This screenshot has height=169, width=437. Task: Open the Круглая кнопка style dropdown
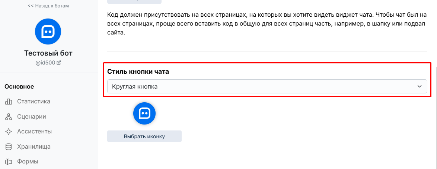coord(267,87)
